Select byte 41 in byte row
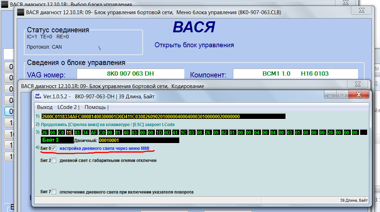This screenshot has height=212, width=380. 175,132
